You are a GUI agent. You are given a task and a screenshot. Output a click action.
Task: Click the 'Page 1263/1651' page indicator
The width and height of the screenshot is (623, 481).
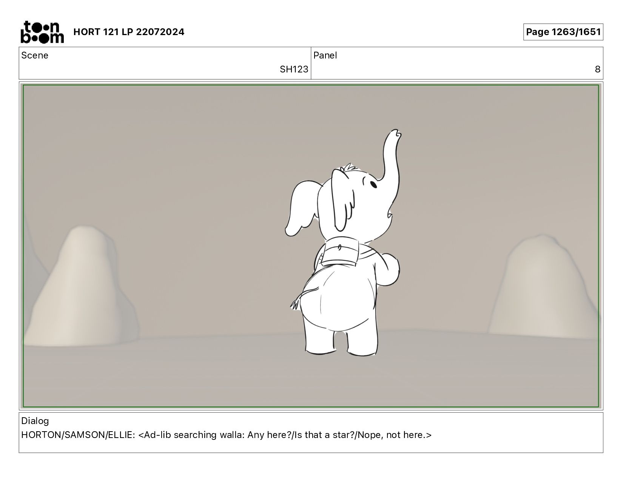pos(563,32)
